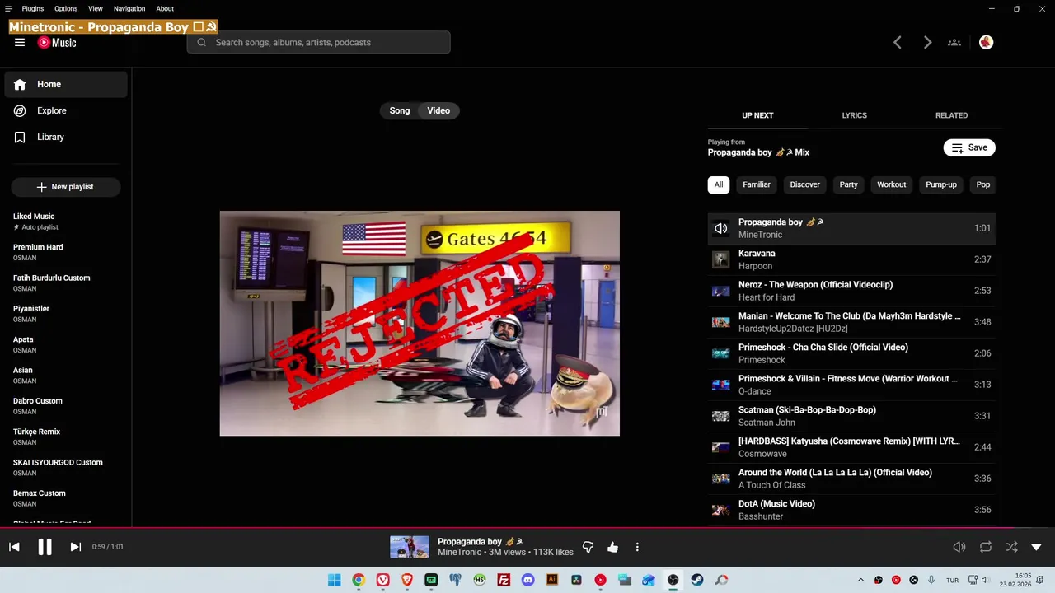Viewport: 1055px width, 593px height.
Task: Click the search songs input field
Action: coord(319,42)
